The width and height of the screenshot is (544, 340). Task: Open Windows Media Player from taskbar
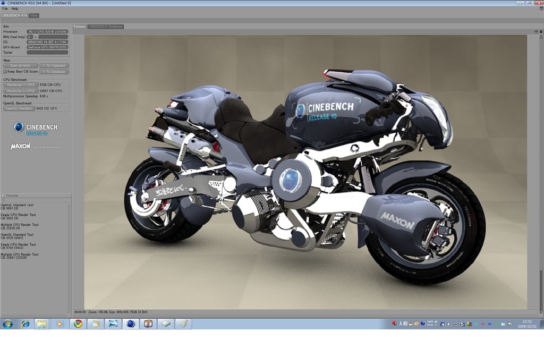[x=59, y=324]
